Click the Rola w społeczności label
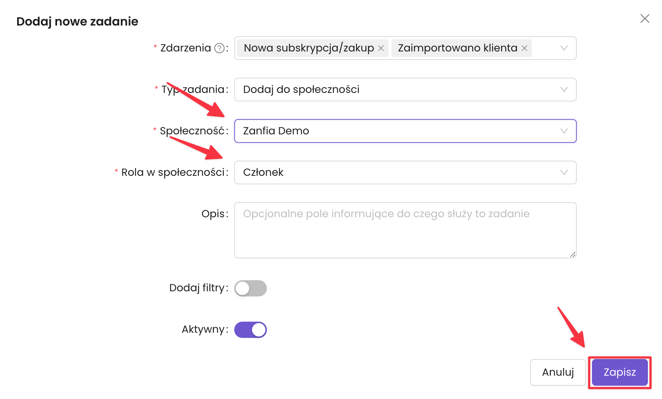Image resolution: width=662 pixels, height=399 pixels. click(173, 172)
